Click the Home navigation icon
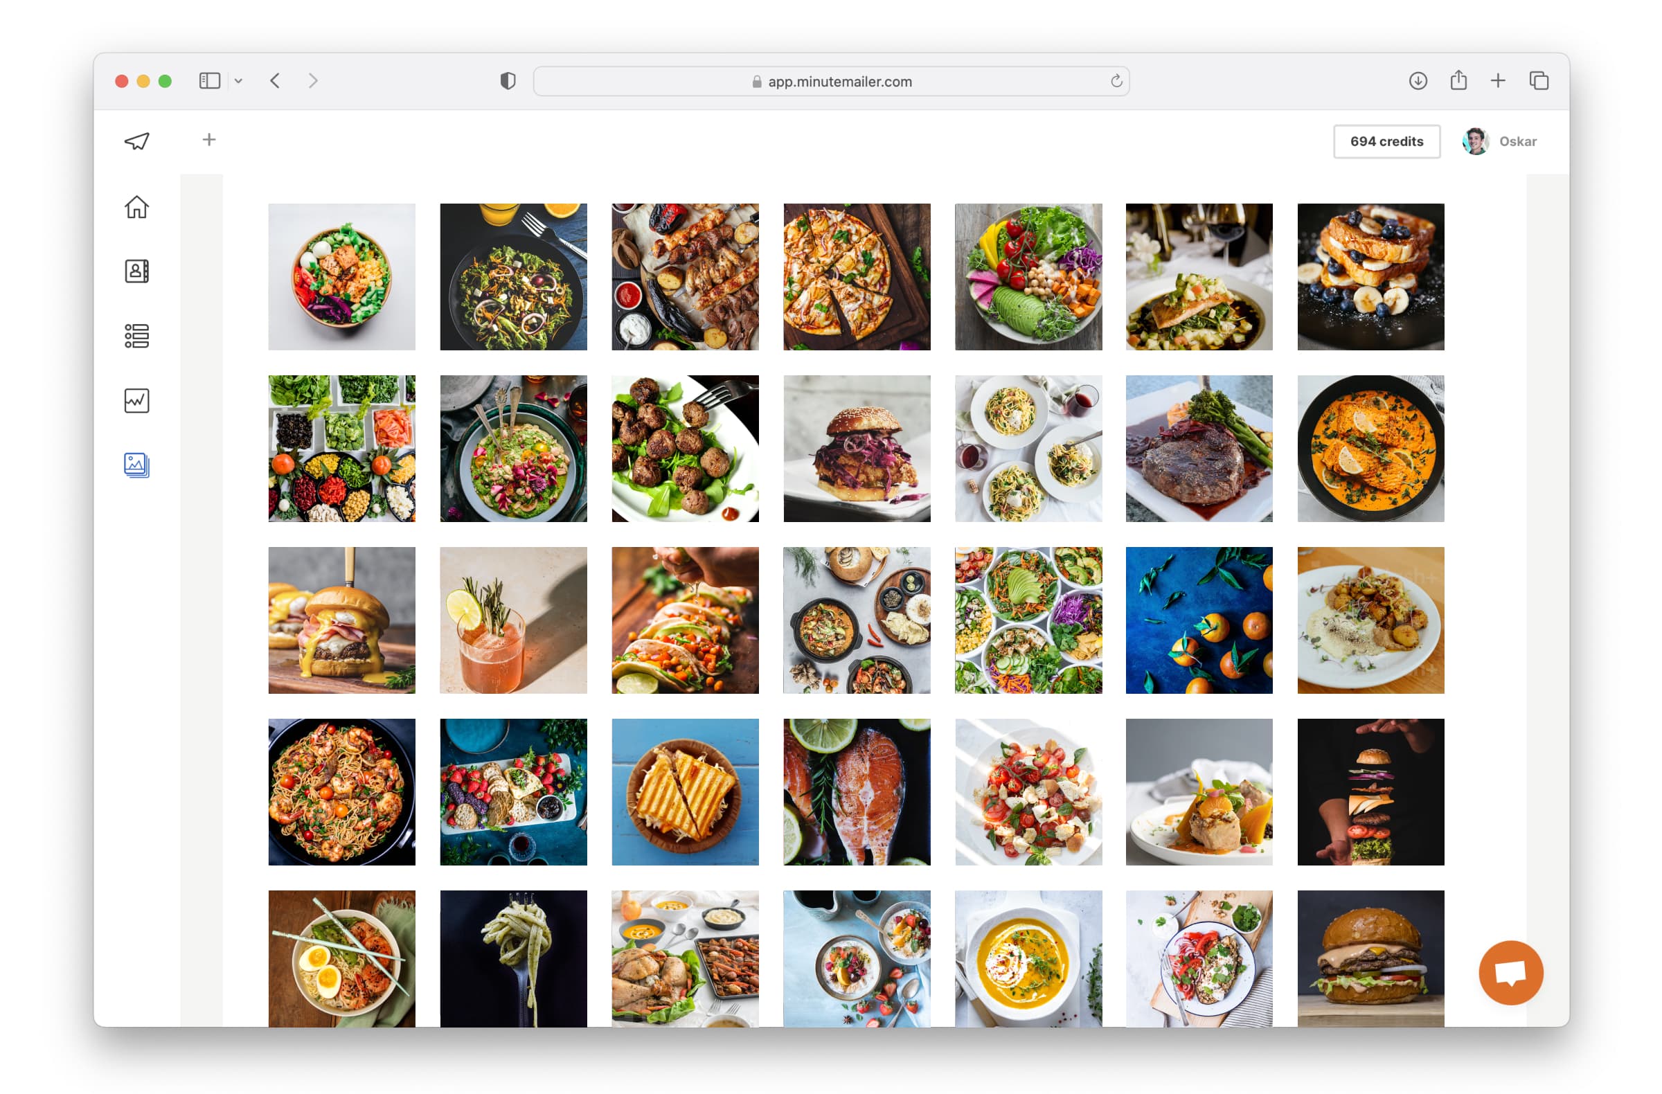The height and width of the screenshot is (1094, 1662). point(136,206)
